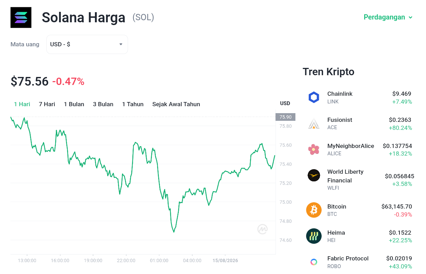Click the currency dropdown arrow
Image resolution: width=426 pixels, height=274 pixels.
pos(121,44)
